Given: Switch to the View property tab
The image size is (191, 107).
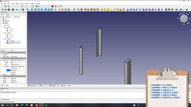Looking at the screenshot, I should (x=2, y=85).
